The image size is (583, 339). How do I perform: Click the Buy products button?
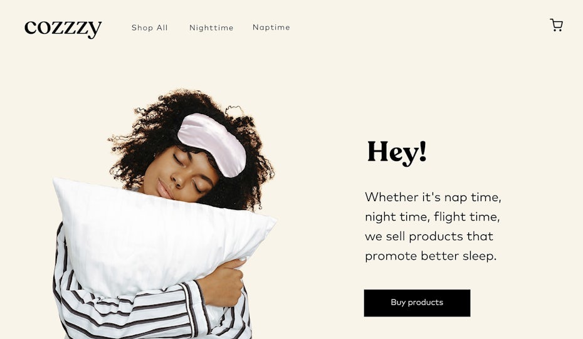[x=417, y=303]
